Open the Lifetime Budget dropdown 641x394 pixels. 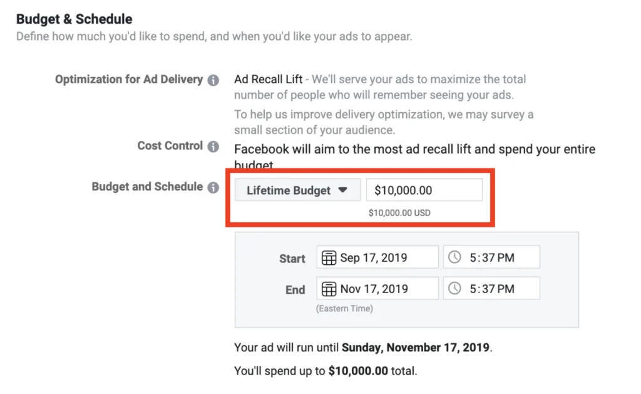[297, 189]
